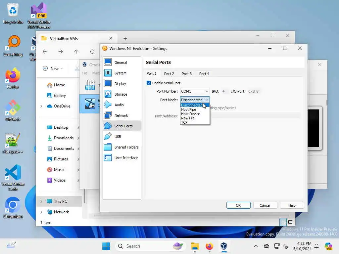
Task: Select Serial Ports settings category
Action: click(121, 126)
